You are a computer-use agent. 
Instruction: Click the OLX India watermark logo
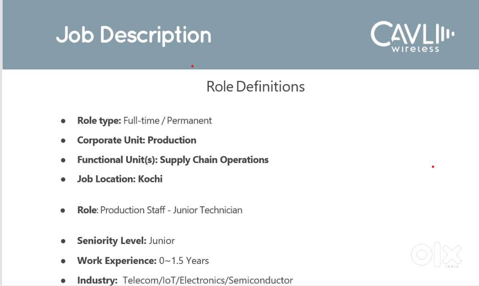436,255
